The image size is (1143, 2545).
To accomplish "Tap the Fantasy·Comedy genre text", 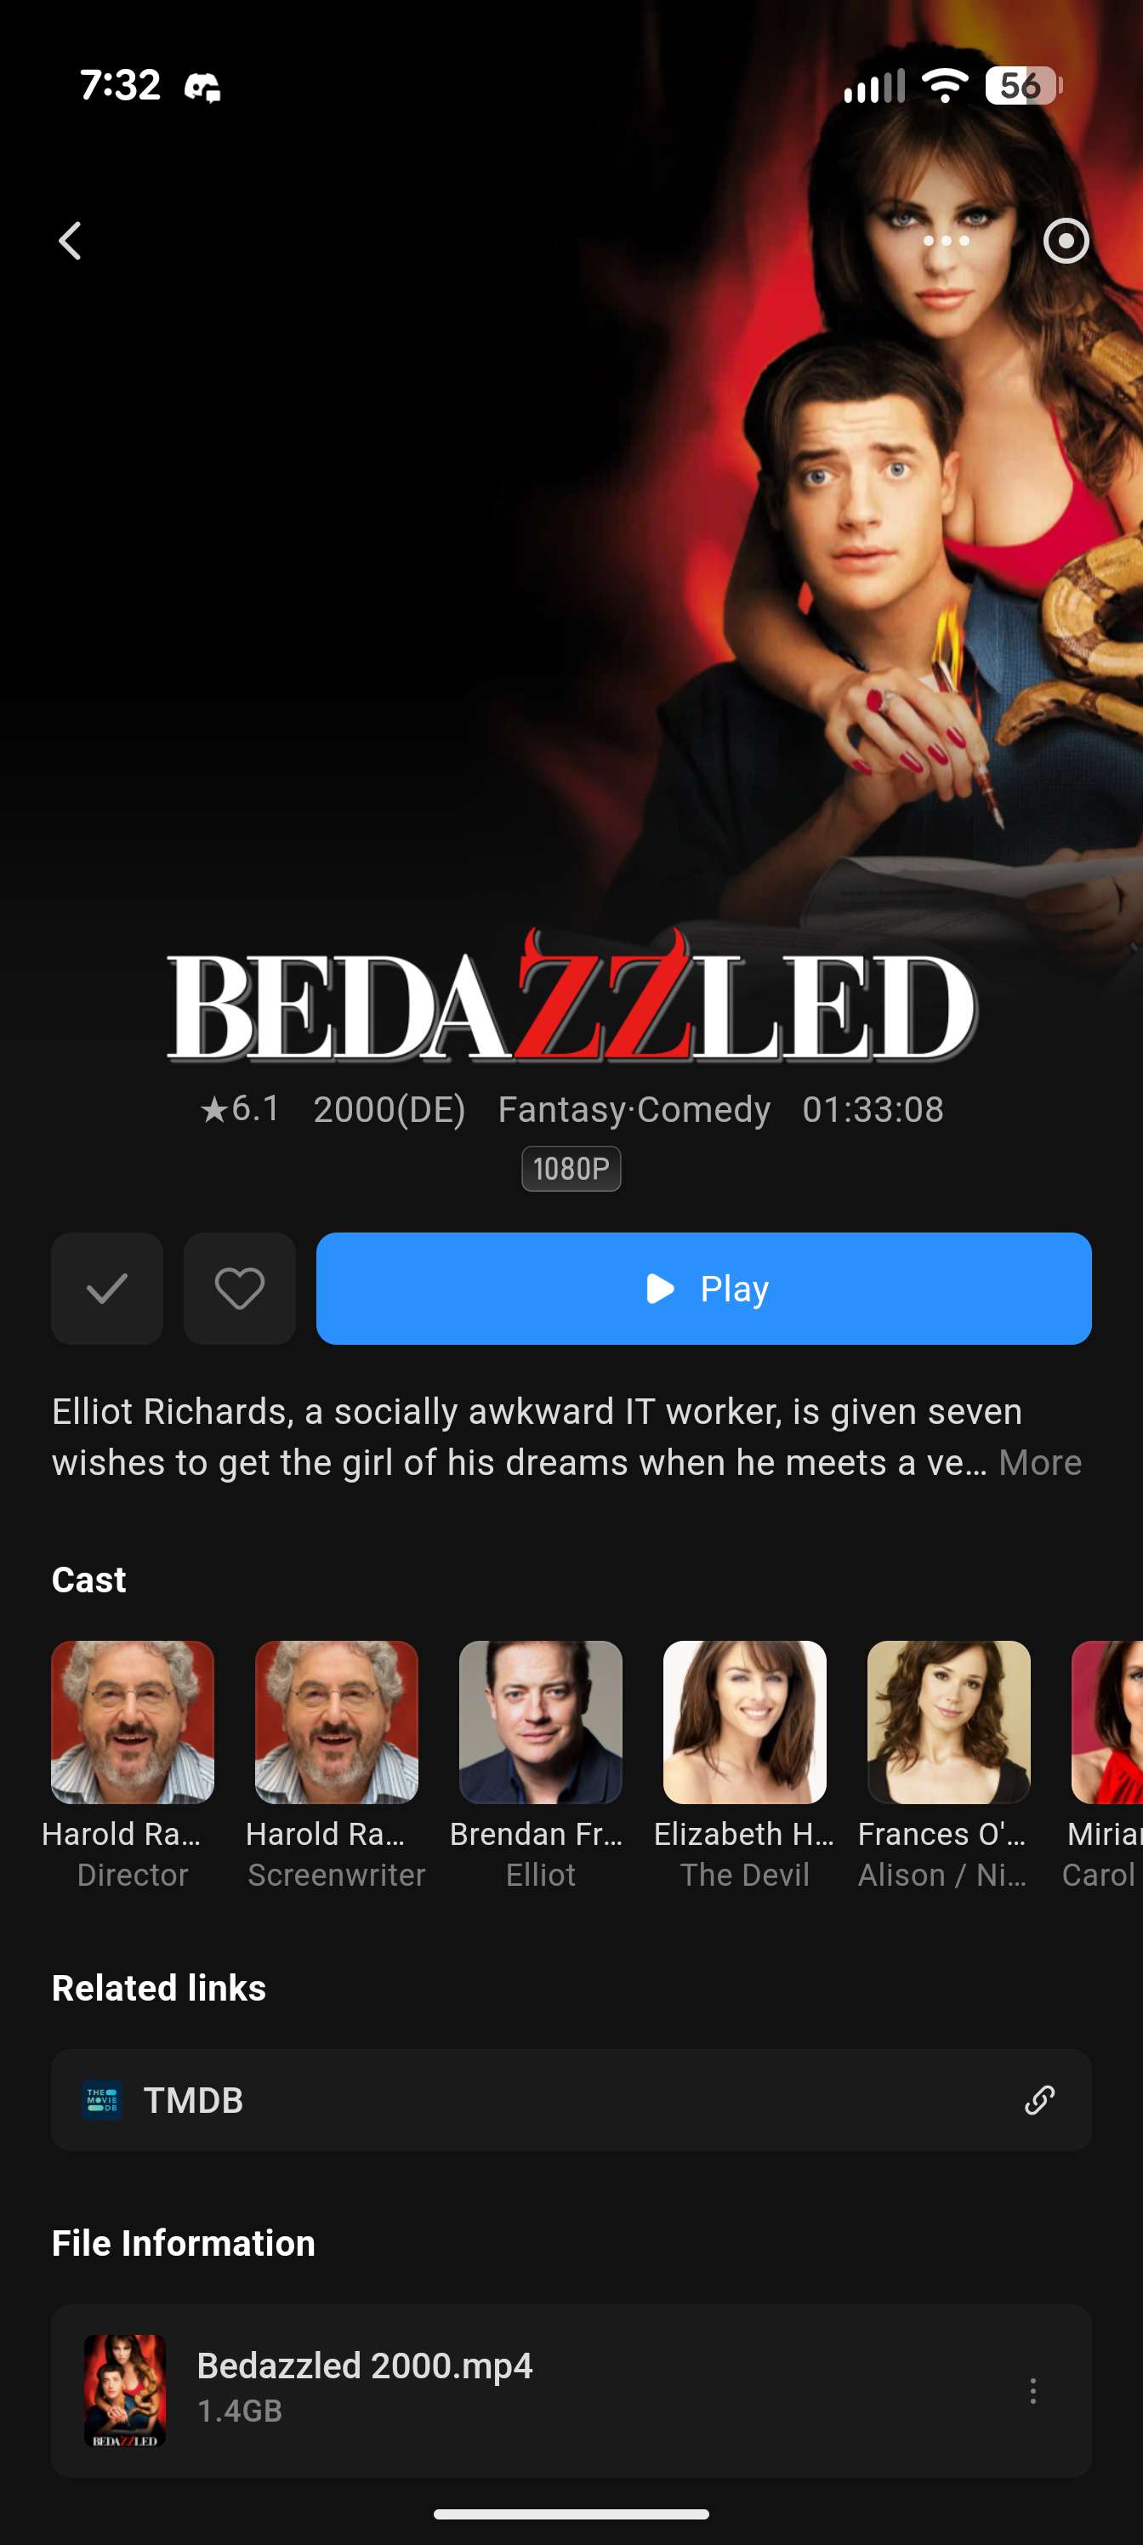I will pos(634,1109).
